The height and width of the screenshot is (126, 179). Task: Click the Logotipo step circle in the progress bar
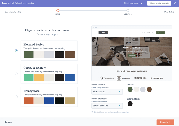(x=128, y=10)
